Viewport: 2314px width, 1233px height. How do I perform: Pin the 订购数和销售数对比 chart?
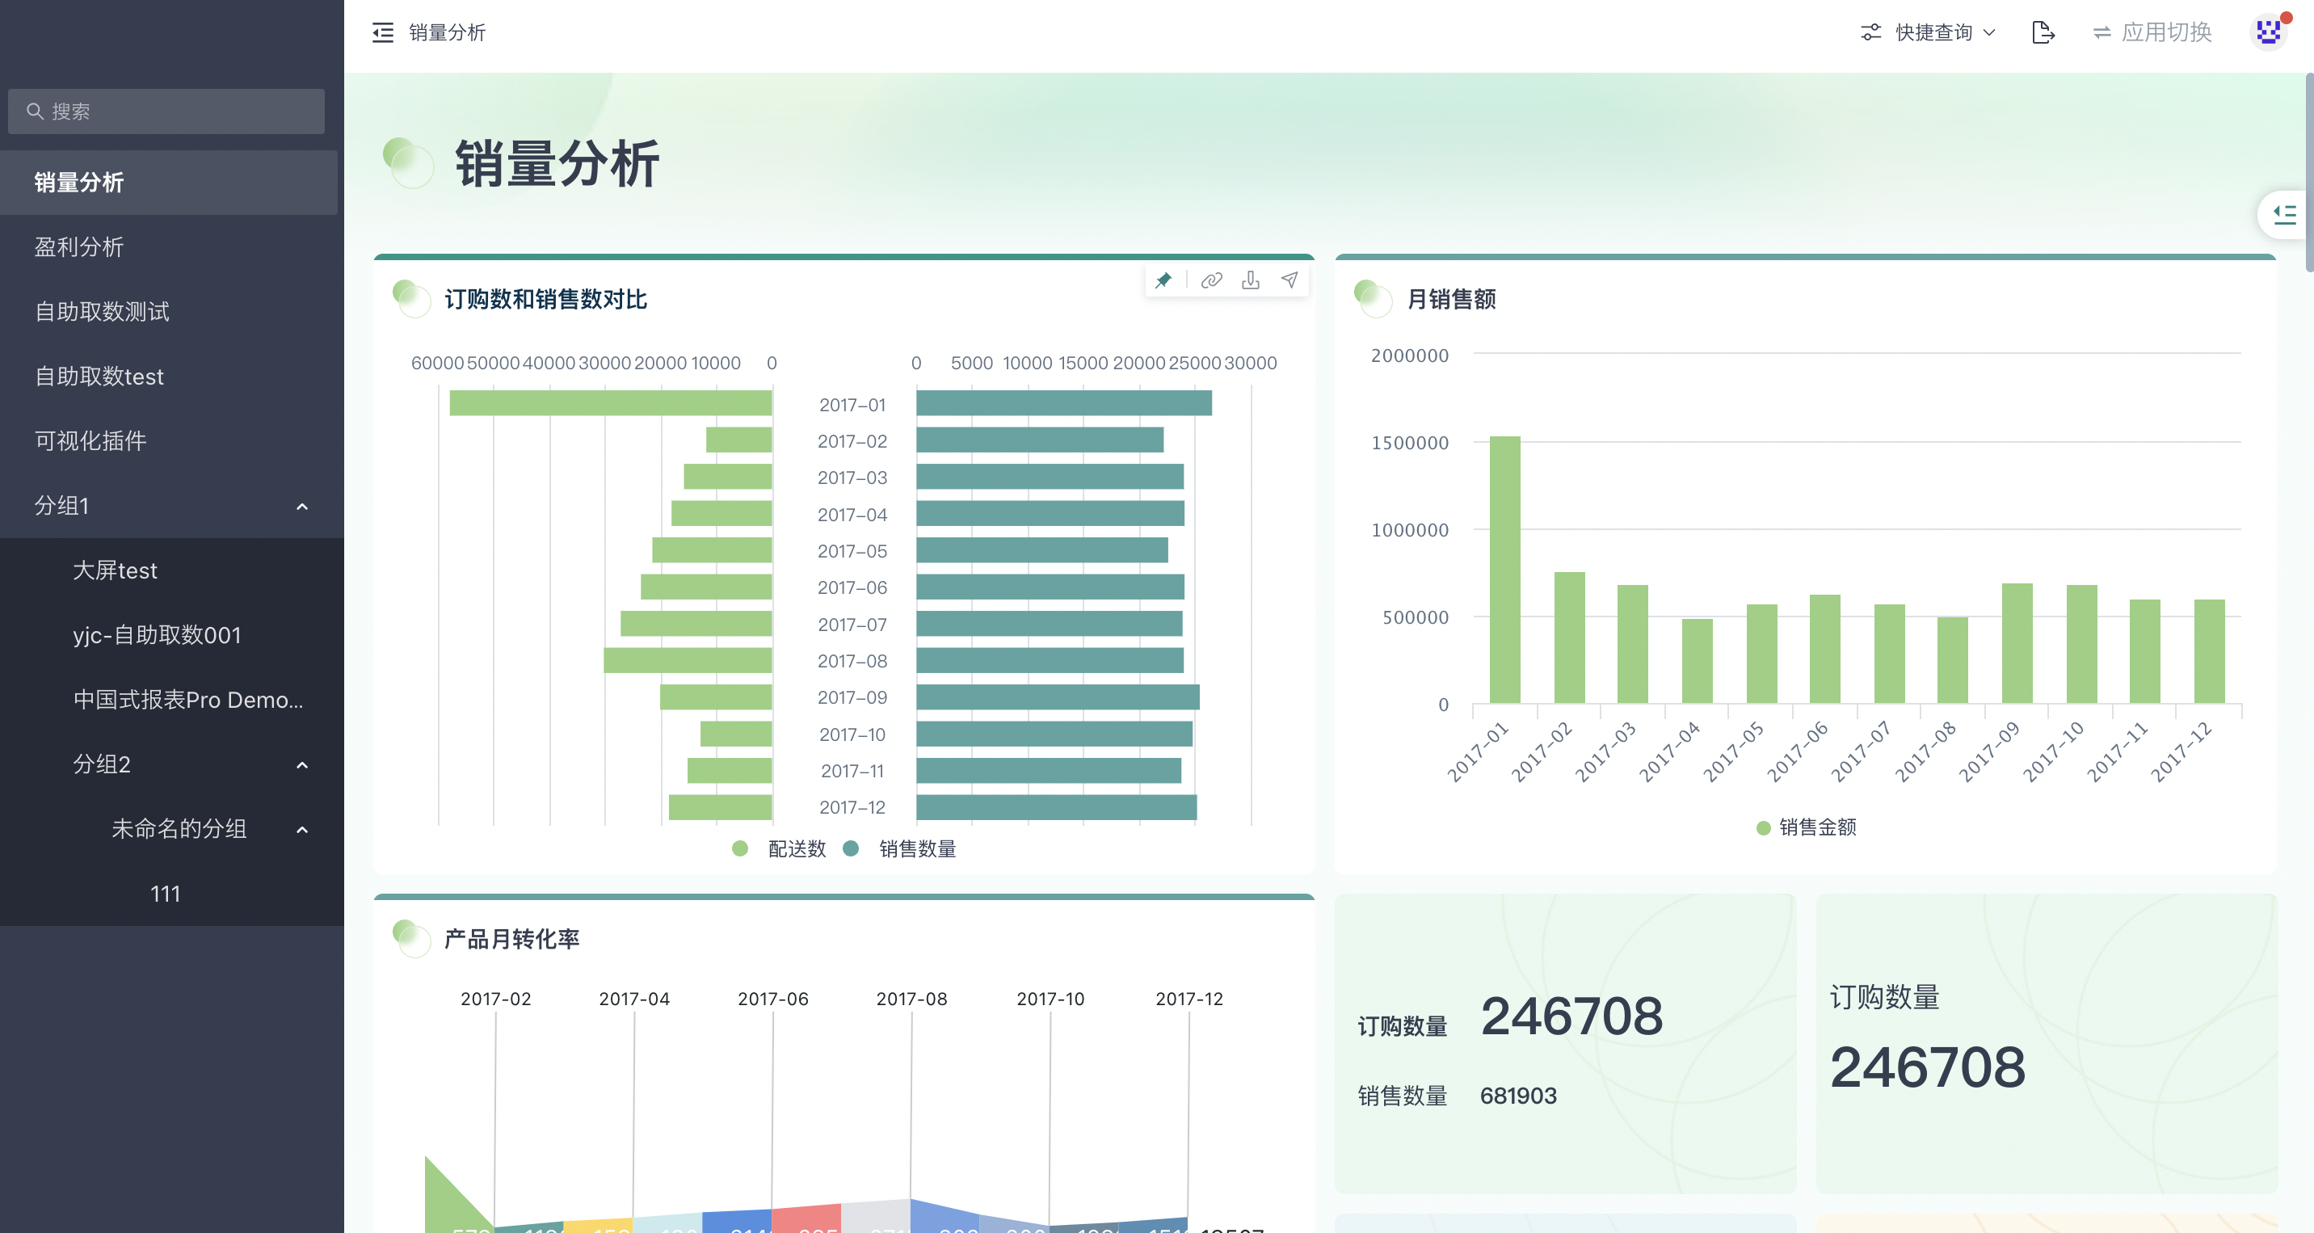click(x=1163, y=280)
